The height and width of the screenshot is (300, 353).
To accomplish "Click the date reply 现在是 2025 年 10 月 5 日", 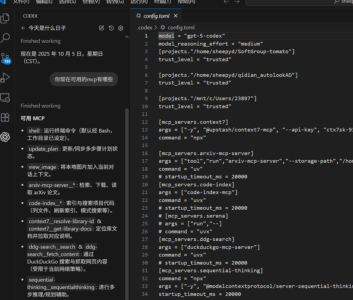I will click(x=62, y=58).
